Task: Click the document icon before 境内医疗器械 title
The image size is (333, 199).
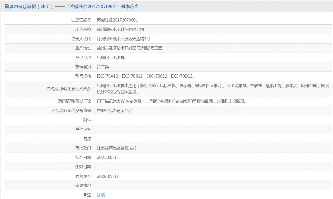Action: 7,6
